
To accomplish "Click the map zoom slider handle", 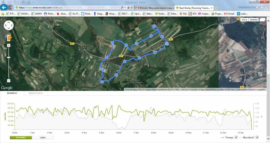I will click(9, 57).
